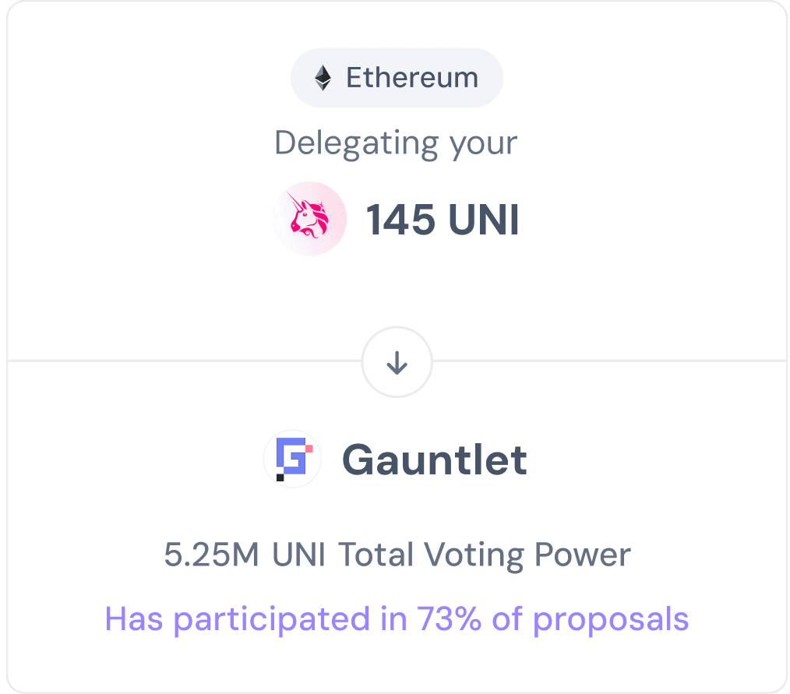Click the Has participated text
Viewport: 790px width, 694px height.
[238, 620]
